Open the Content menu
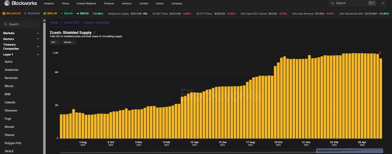This screenshot has width=392, height=154. click(144, 3)
